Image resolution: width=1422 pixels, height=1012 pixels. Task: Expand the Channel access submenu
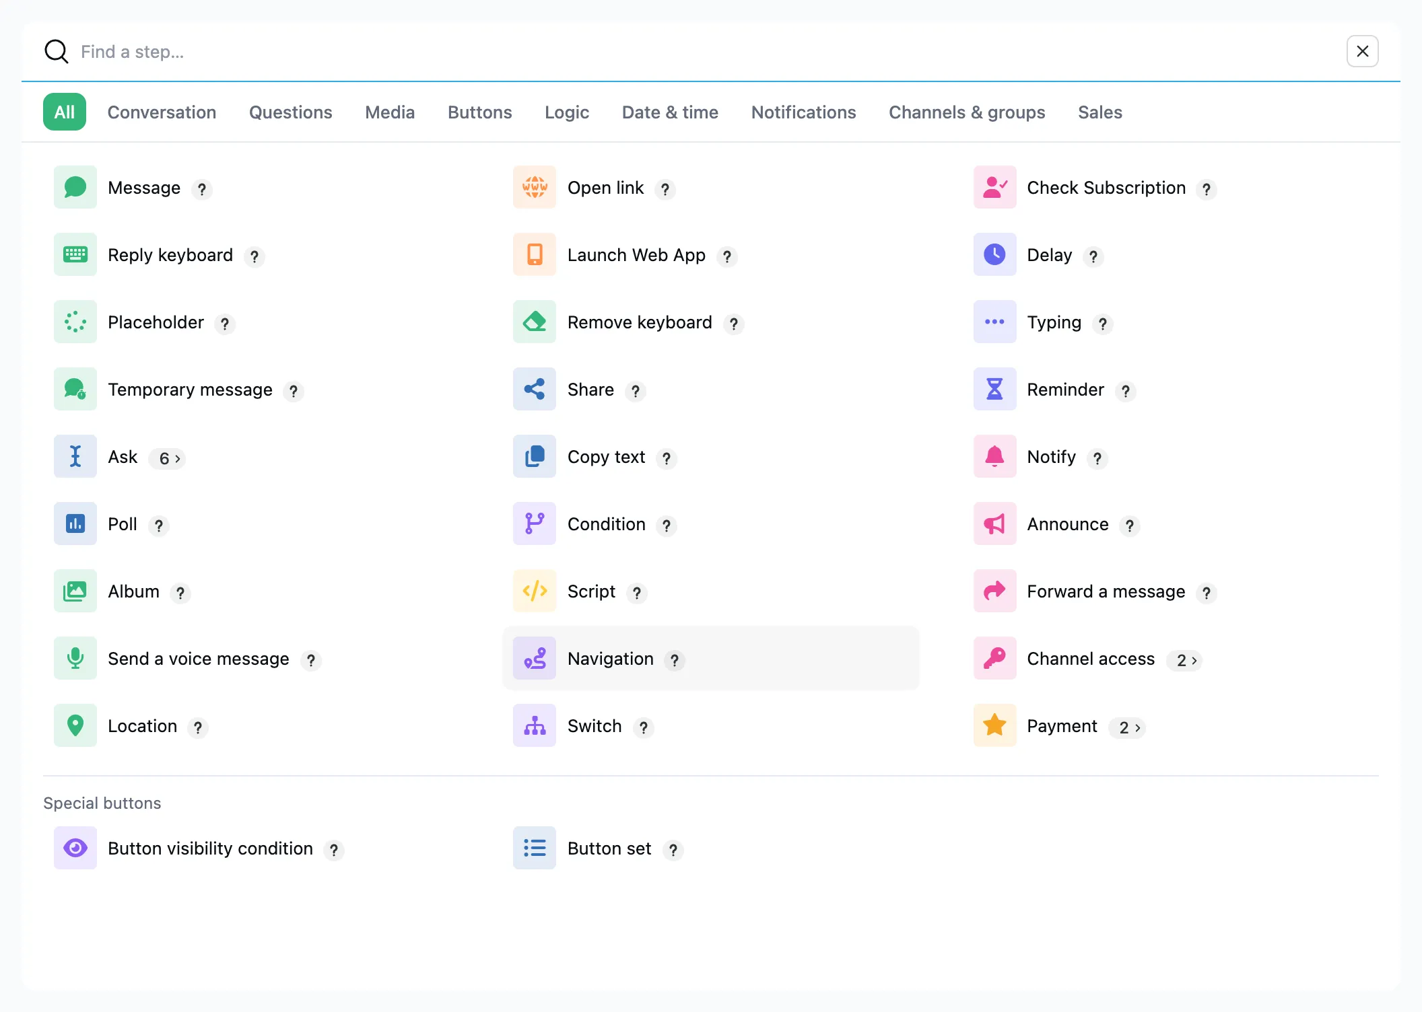1185,660
